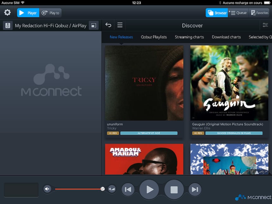Screen dimensions: 272x204
Task: Click the Warren Ellis artist name
Action: coord(201,128)
